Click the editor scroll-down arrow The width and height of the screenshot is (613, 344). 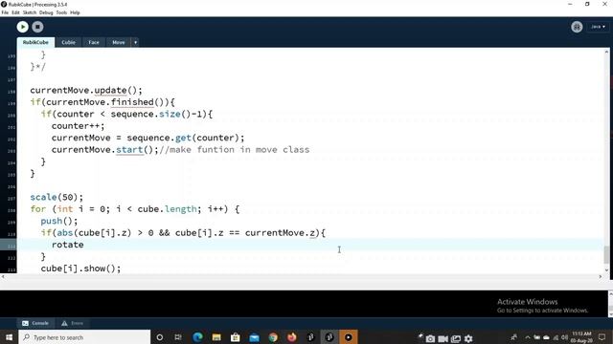606,269
